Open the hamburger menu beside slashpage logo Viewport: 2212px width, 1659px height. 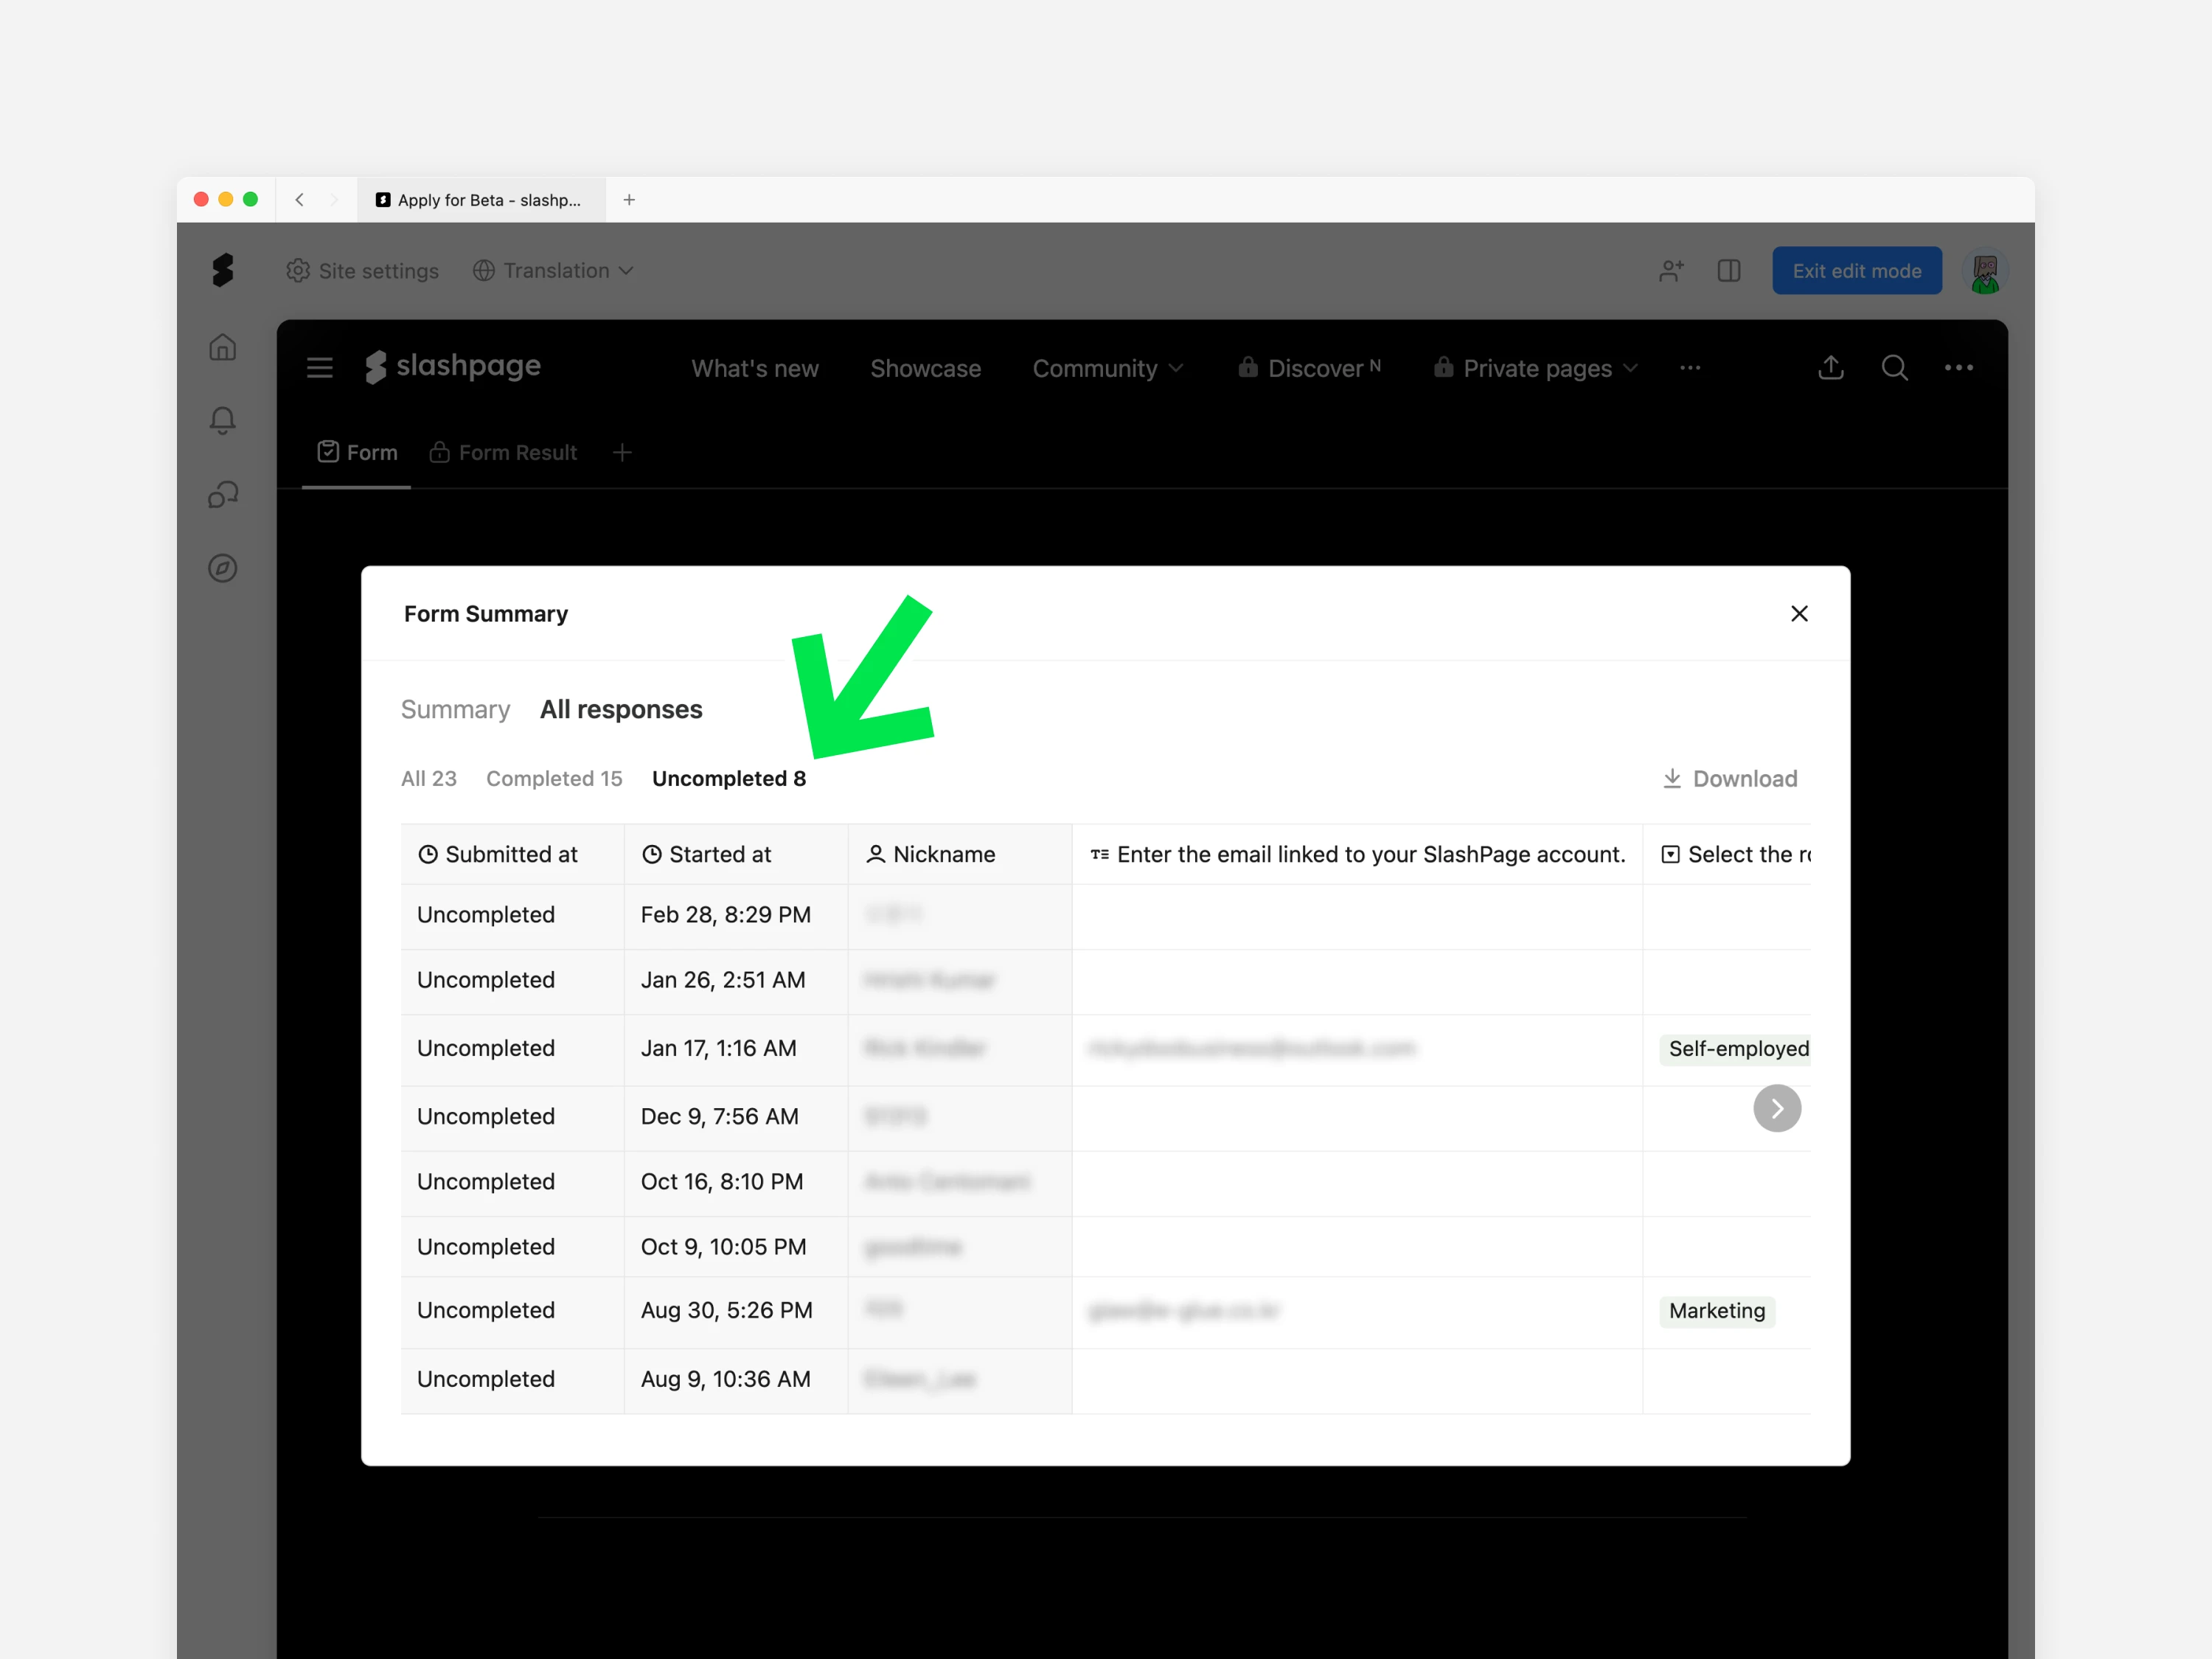(319, 368)
